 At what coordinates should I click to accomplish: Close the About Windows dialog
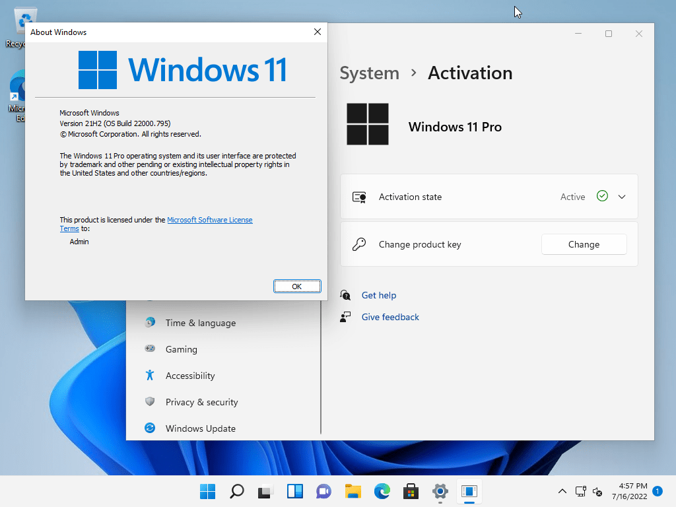318,32
